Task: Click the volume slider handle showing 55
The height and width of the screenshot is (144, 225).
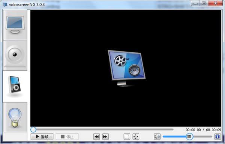Action: (x=189, y=137)
